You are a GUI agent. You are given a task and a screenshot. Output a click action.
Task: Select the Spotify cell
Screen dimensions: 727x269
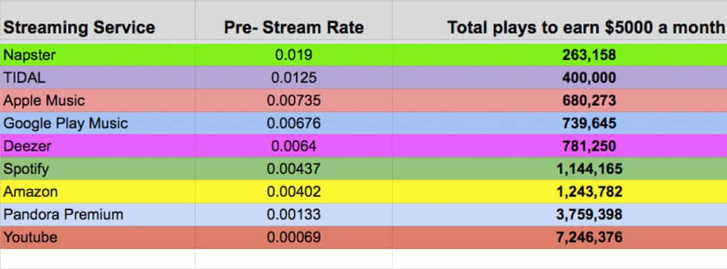click(x=26, y=169)
